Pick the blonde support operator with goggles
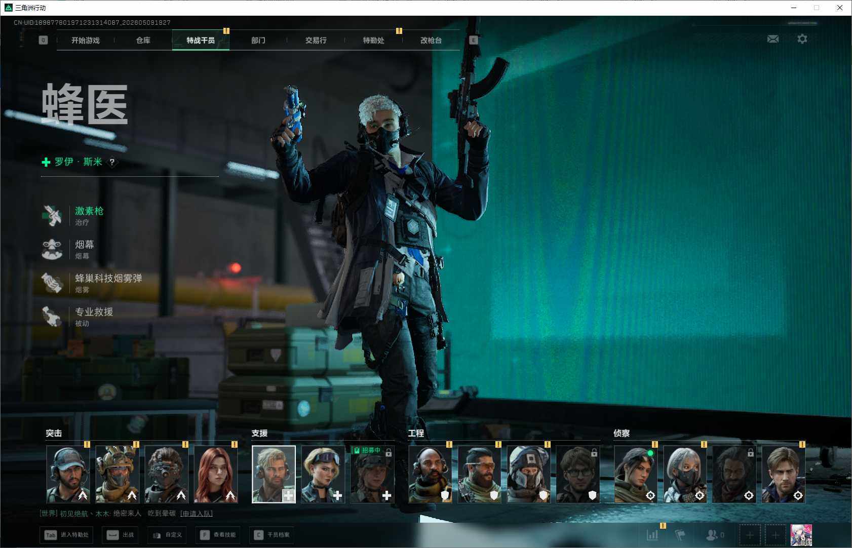852x548 pixels. pos(323,474)
